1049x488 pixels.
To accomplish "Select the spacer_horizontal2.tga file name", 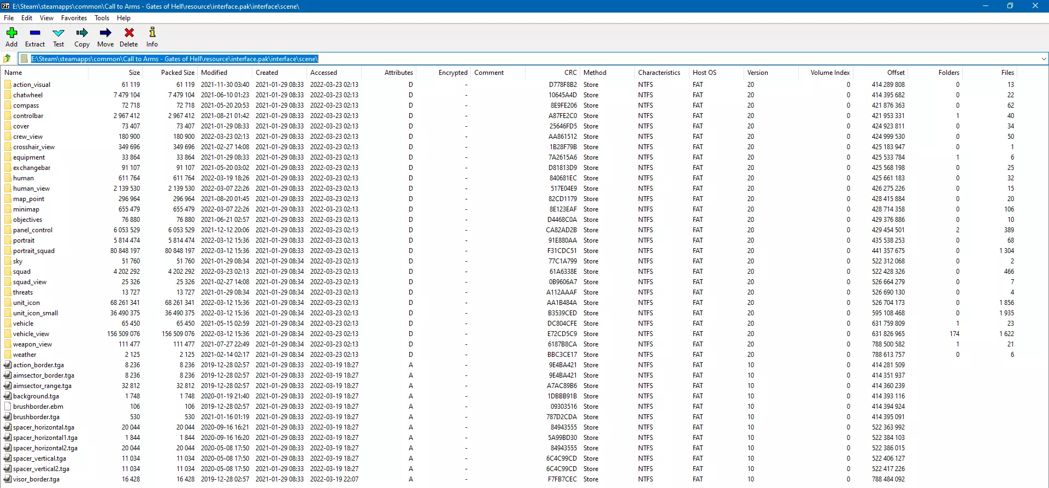I will click(45, 448).
